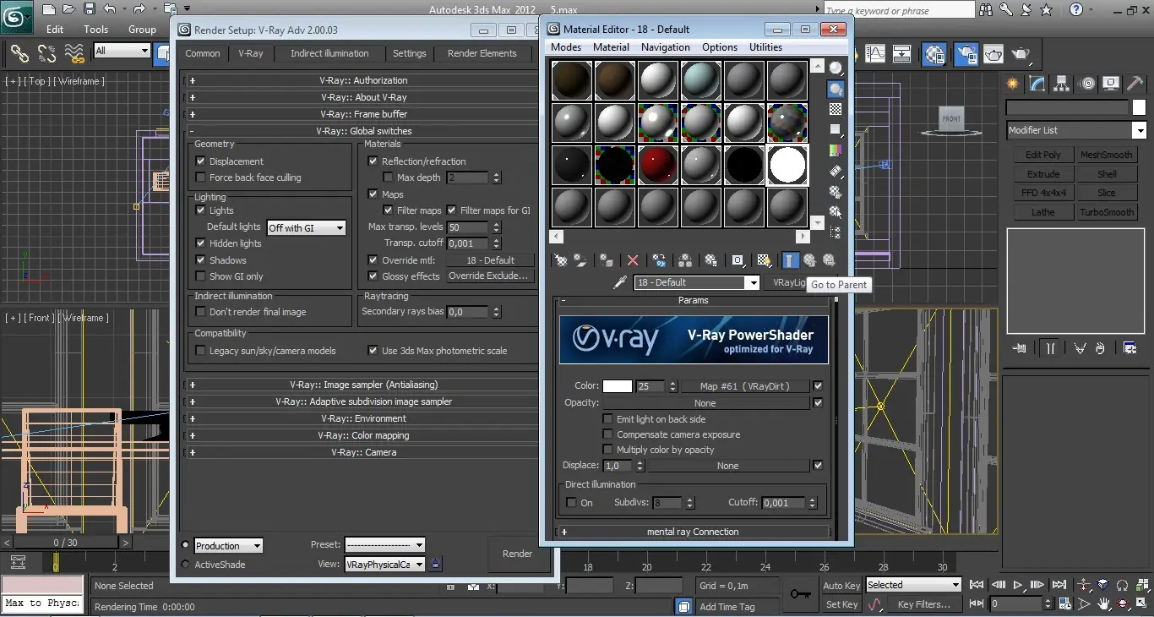Toggle Reflection/refraction checkbox
The image size is (1154, 617).
point(373,161)
